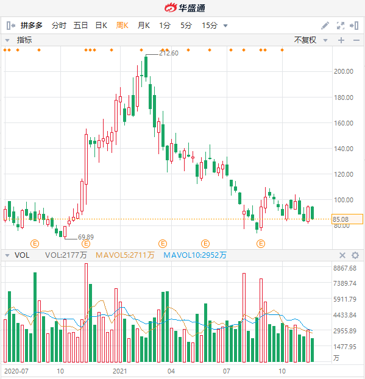Click the current price tag 85.08
This screenshot has height=379, width=365.
click(347, 219)
